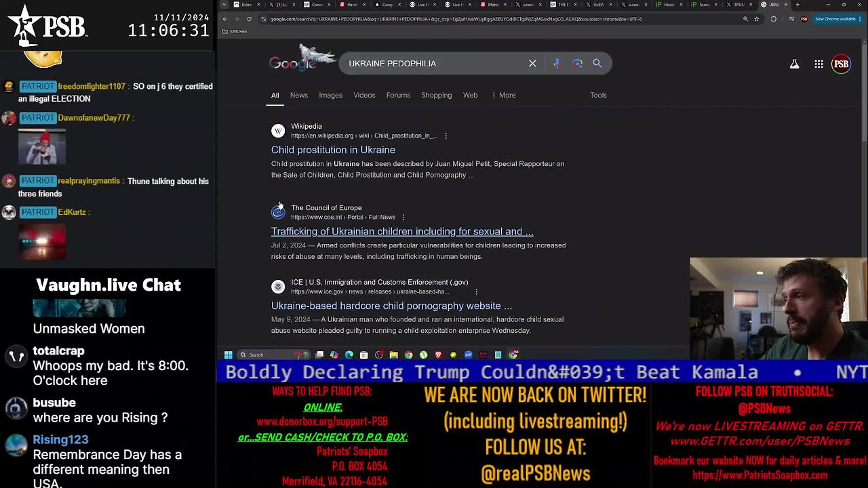The width and height of the screenshot is (868, 488).
Task: Open Google Lens image search icon
Action: point(577,63)
